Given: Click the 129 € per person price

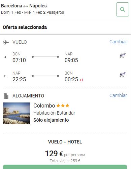Looking at the screenshot, I should 65,154.
